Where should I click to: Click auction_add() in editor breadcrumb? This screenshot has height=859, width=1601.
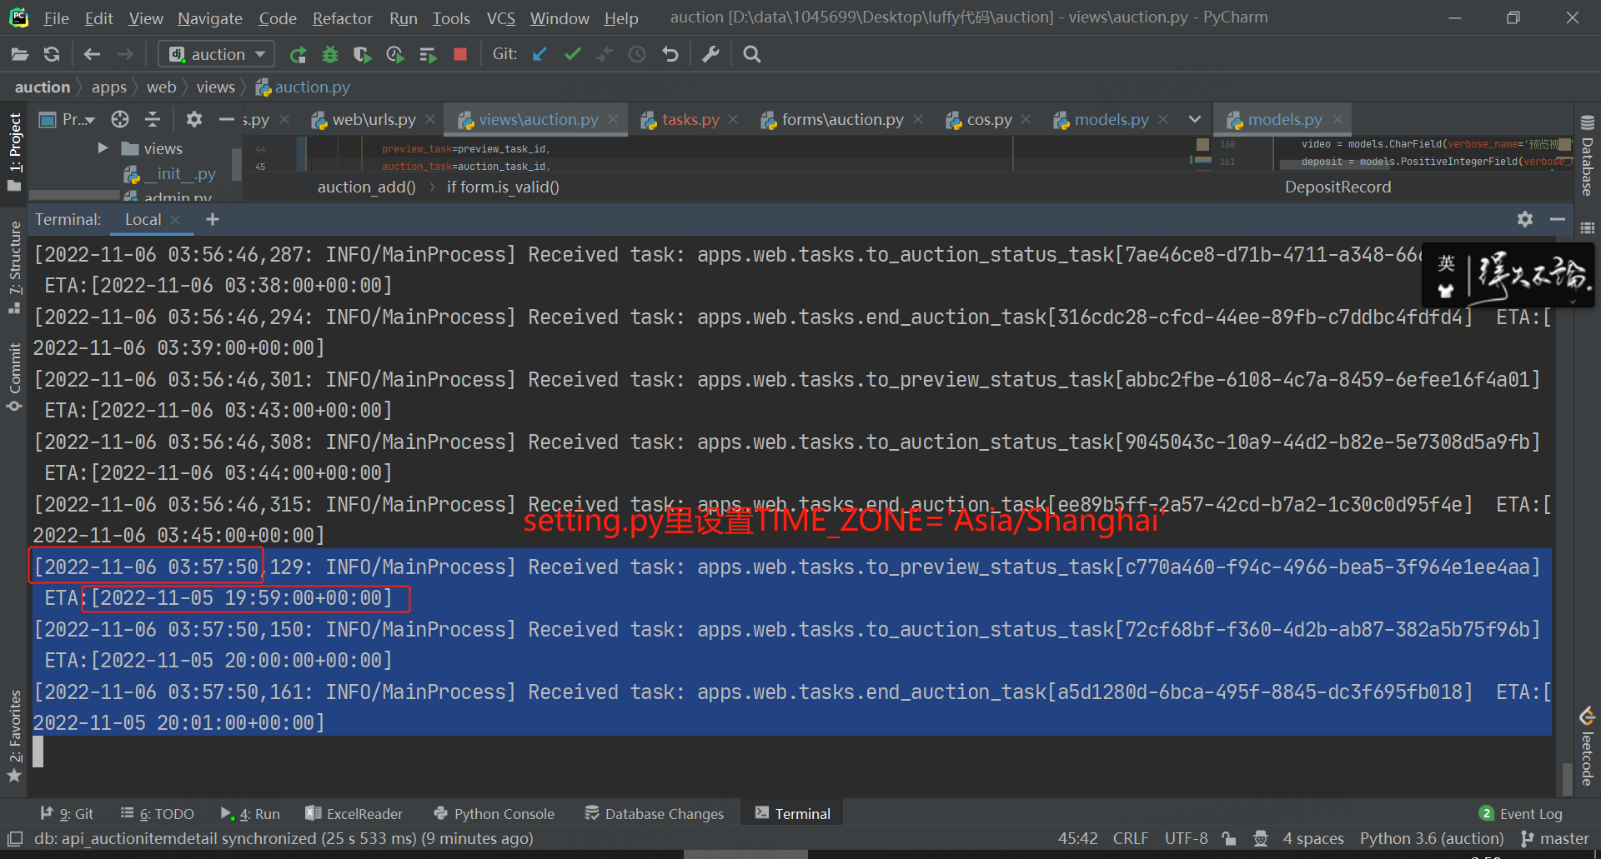[366, 187]
